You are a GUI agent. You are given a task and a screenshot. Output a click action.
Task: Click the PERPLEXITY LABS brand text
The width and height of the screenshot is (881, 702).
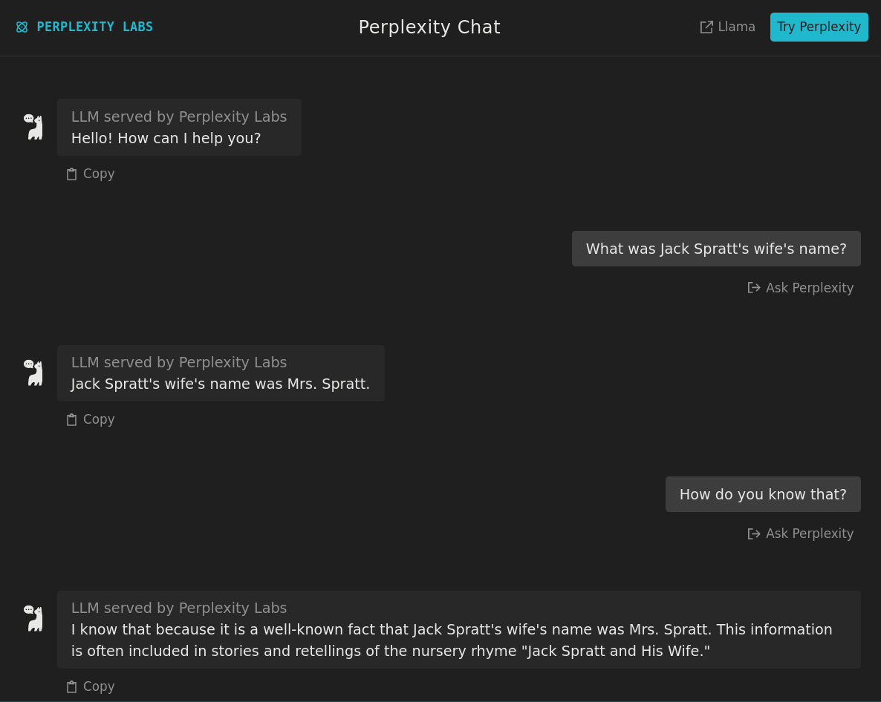point(94,27)
